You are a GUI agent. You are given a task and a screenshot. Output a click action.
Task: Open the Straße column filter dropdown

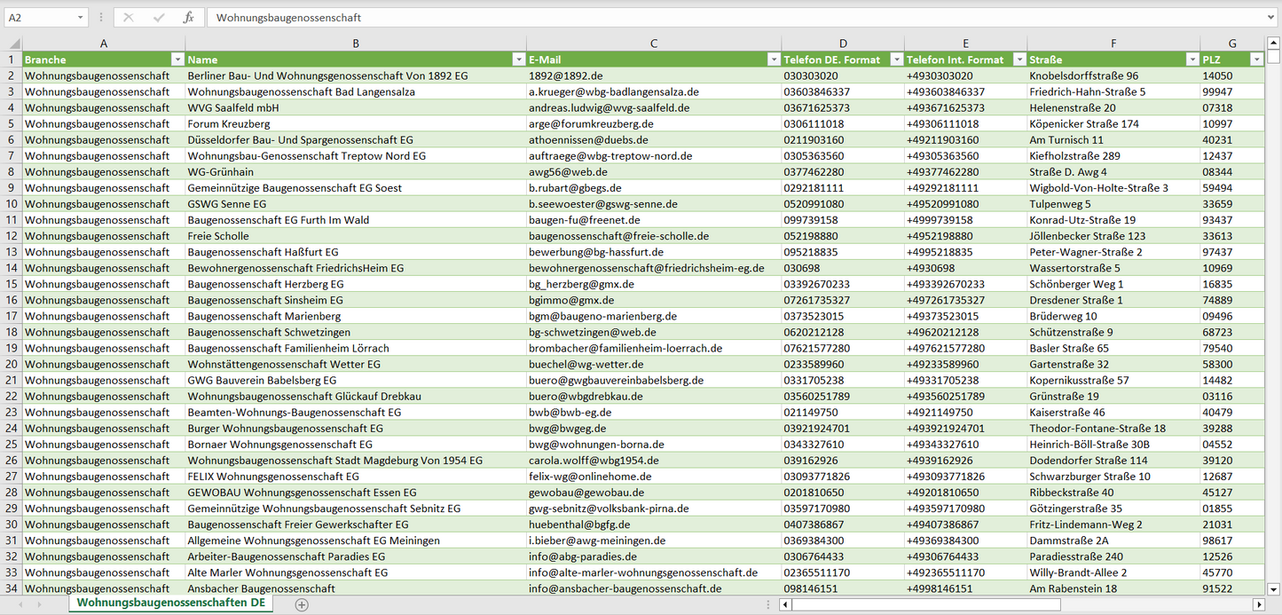[x=1191, y=59]
